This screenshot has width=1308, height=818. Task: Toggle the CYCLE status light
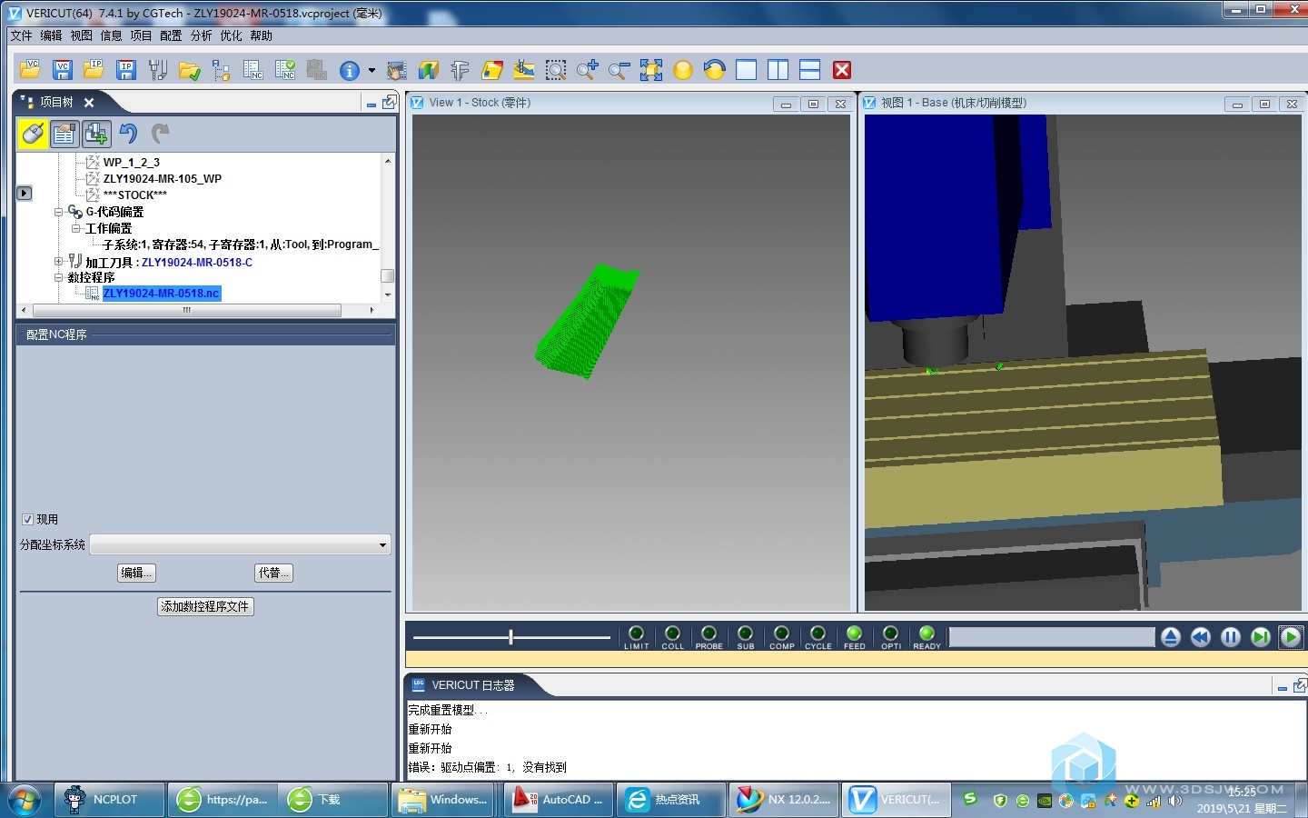[x=817, y=633]
